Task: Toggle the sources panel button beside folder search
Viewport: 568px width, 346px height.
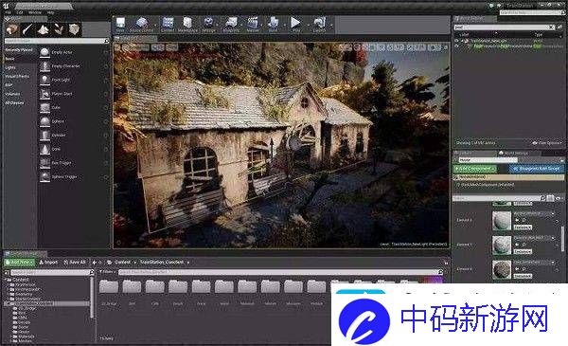Action: (x=7, y=272)
